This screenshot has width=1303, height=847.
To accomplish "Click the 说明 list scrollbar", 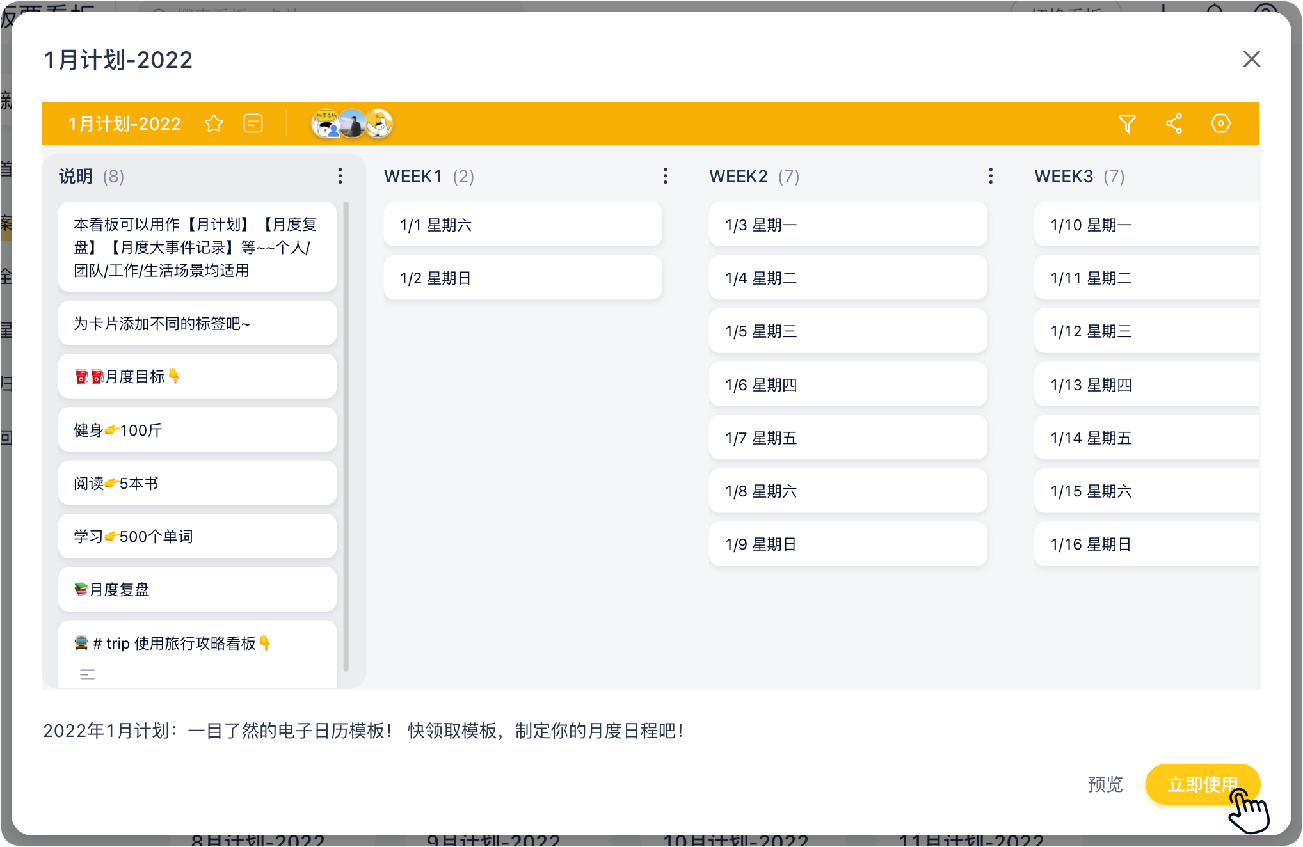I will 346,435.
